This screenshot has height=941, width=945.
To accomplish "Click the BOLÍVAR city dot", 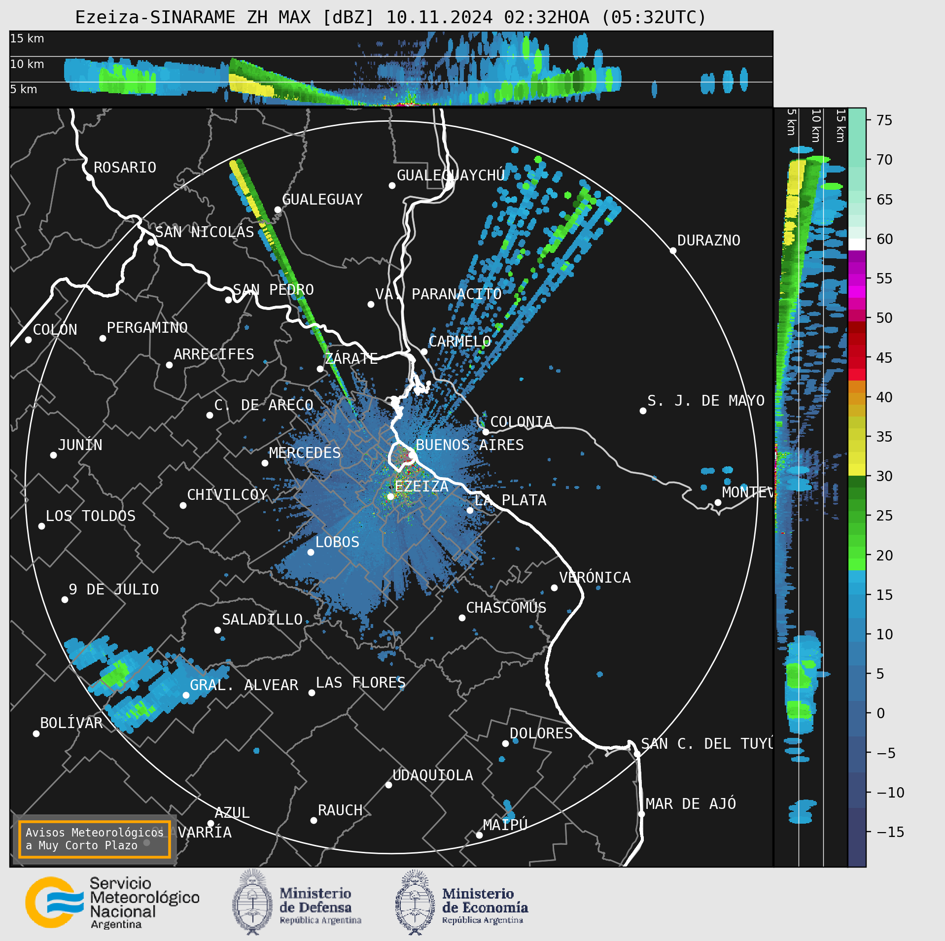I will (x=36, y=733).
